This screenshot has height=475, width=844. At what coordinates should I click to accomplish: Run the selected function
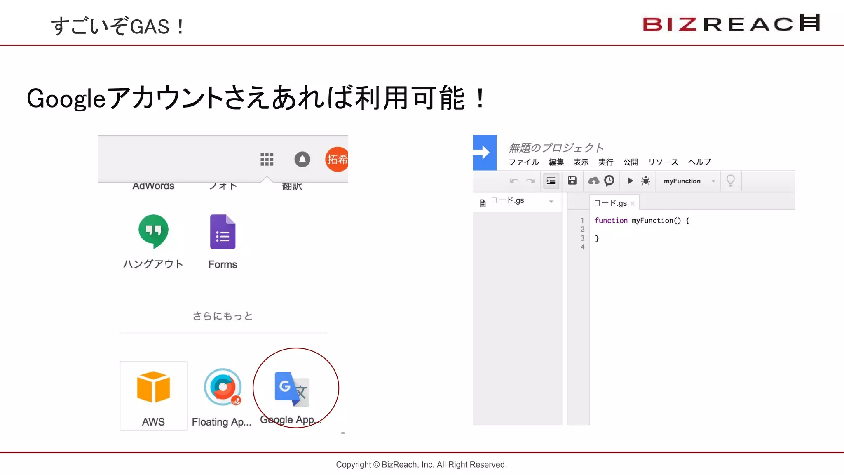tap(630, 181)
